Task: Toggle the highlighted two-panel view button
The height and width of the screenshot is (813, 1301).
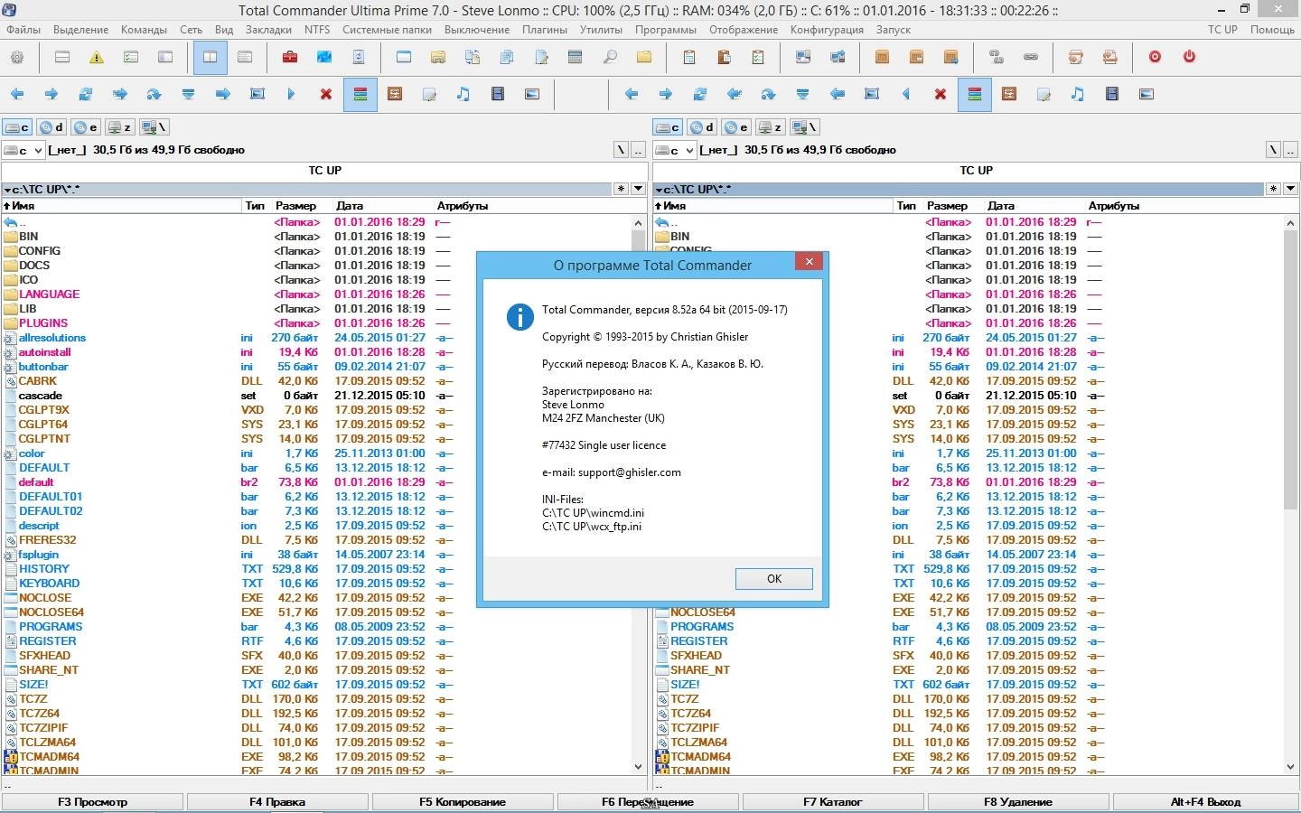Action: 211,57
